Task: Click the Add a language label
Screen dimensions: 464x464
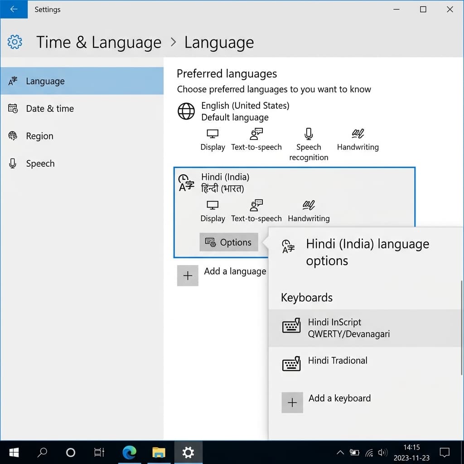Action: (x=235, y=271)
